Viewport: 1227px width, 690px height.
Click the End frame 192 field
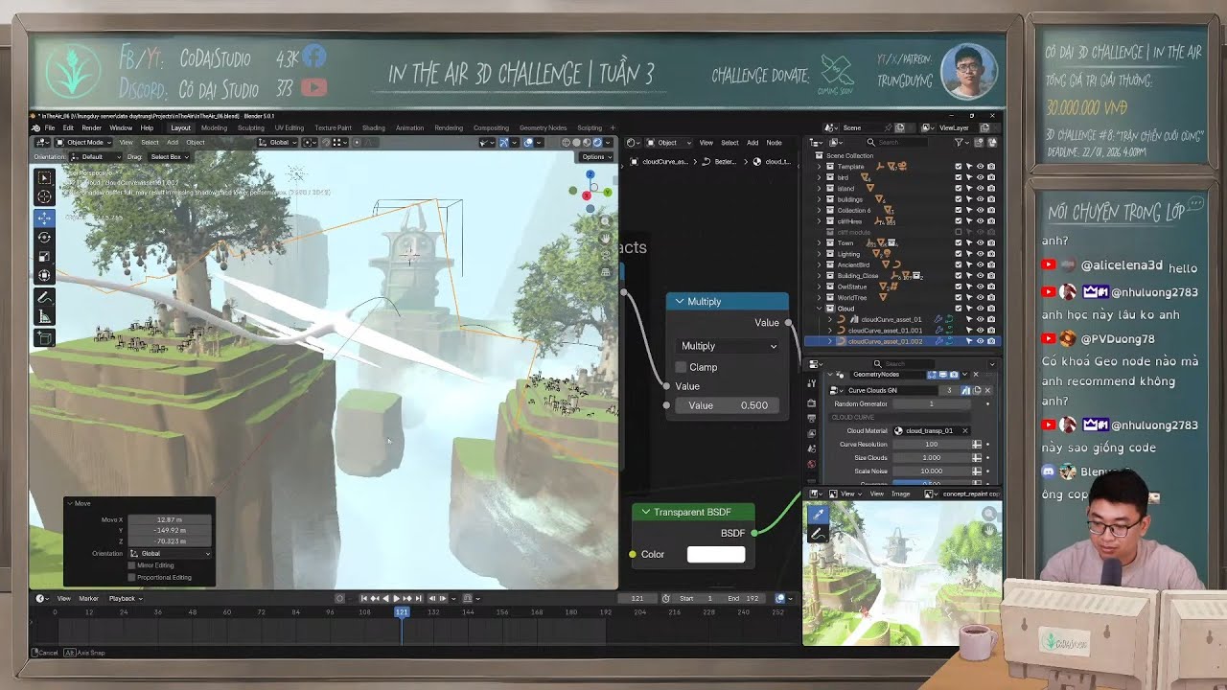tap(744, 598)
